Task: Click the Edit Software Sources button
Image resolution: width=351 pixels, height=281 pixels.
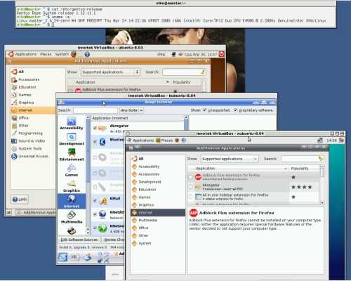Action: coord(79,240)
